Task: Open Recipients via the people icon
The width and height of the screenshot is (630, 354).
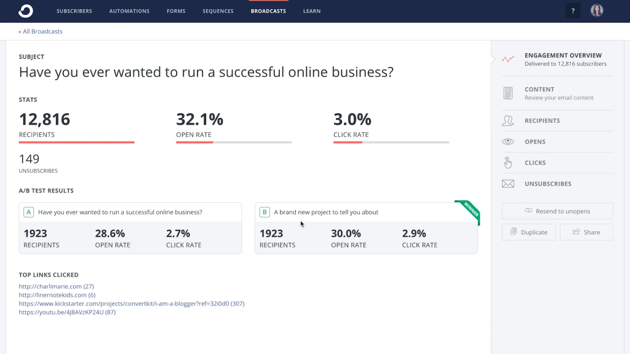Action: (x=508, y=121)
